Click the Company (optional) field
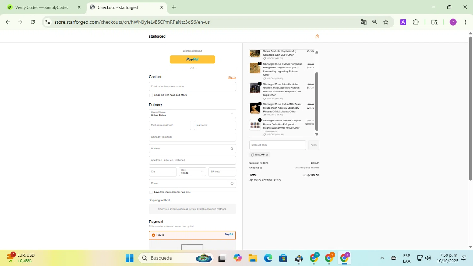Screen dimensions: 473x266 tap(192, 137)
